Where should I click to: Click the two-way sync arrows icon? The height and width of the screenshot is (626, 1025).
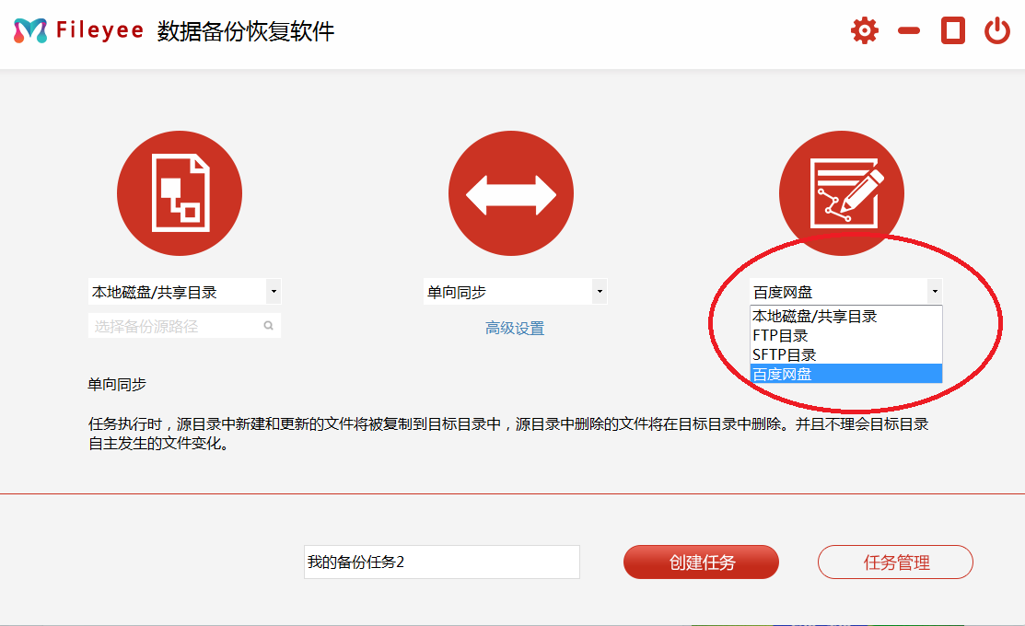point(510,192)
